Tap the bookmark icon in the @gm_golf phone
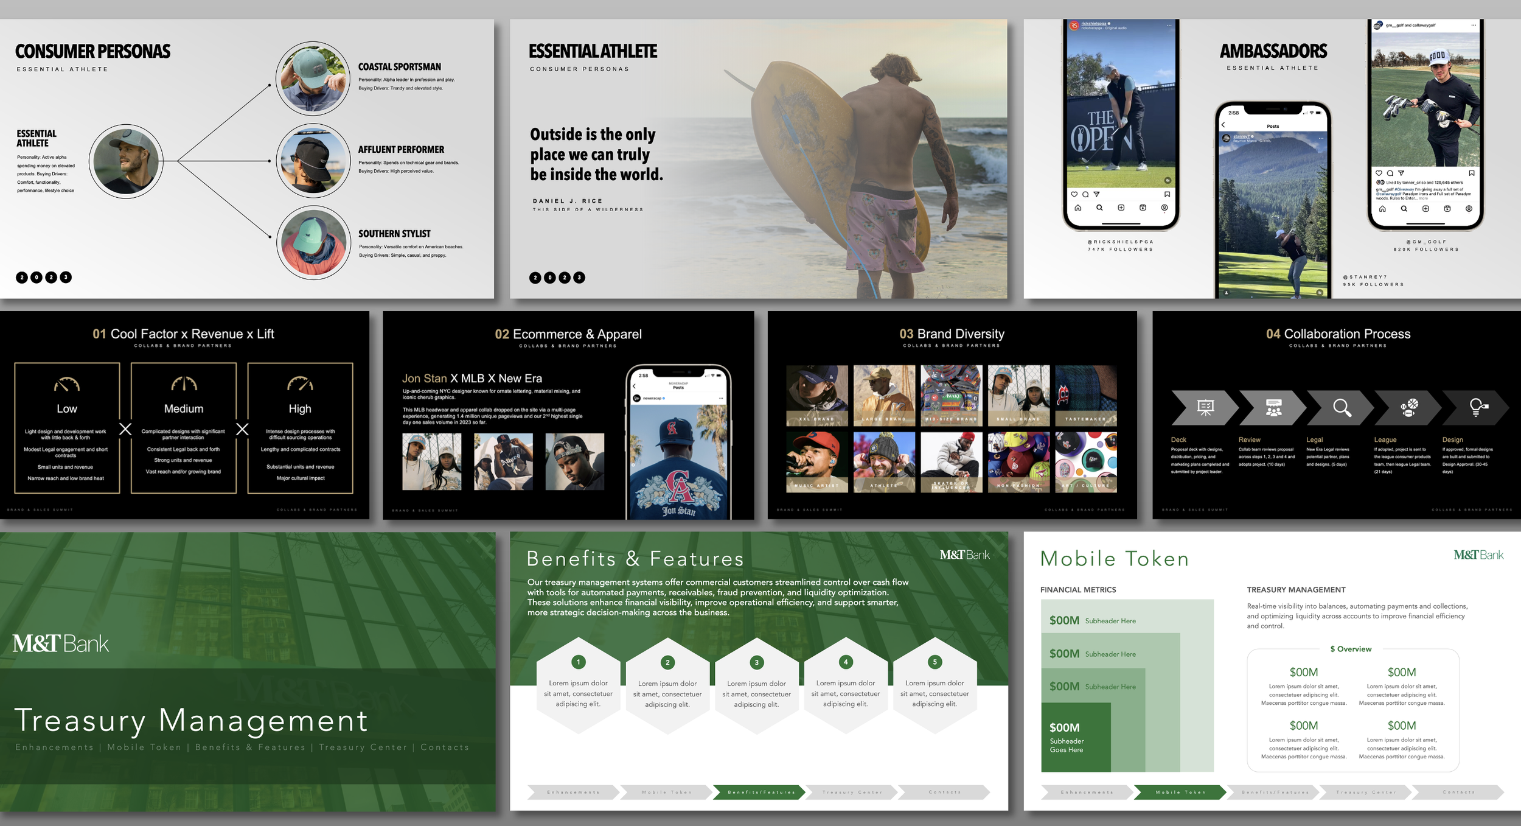1521x826 pixels. [1472, 173]
